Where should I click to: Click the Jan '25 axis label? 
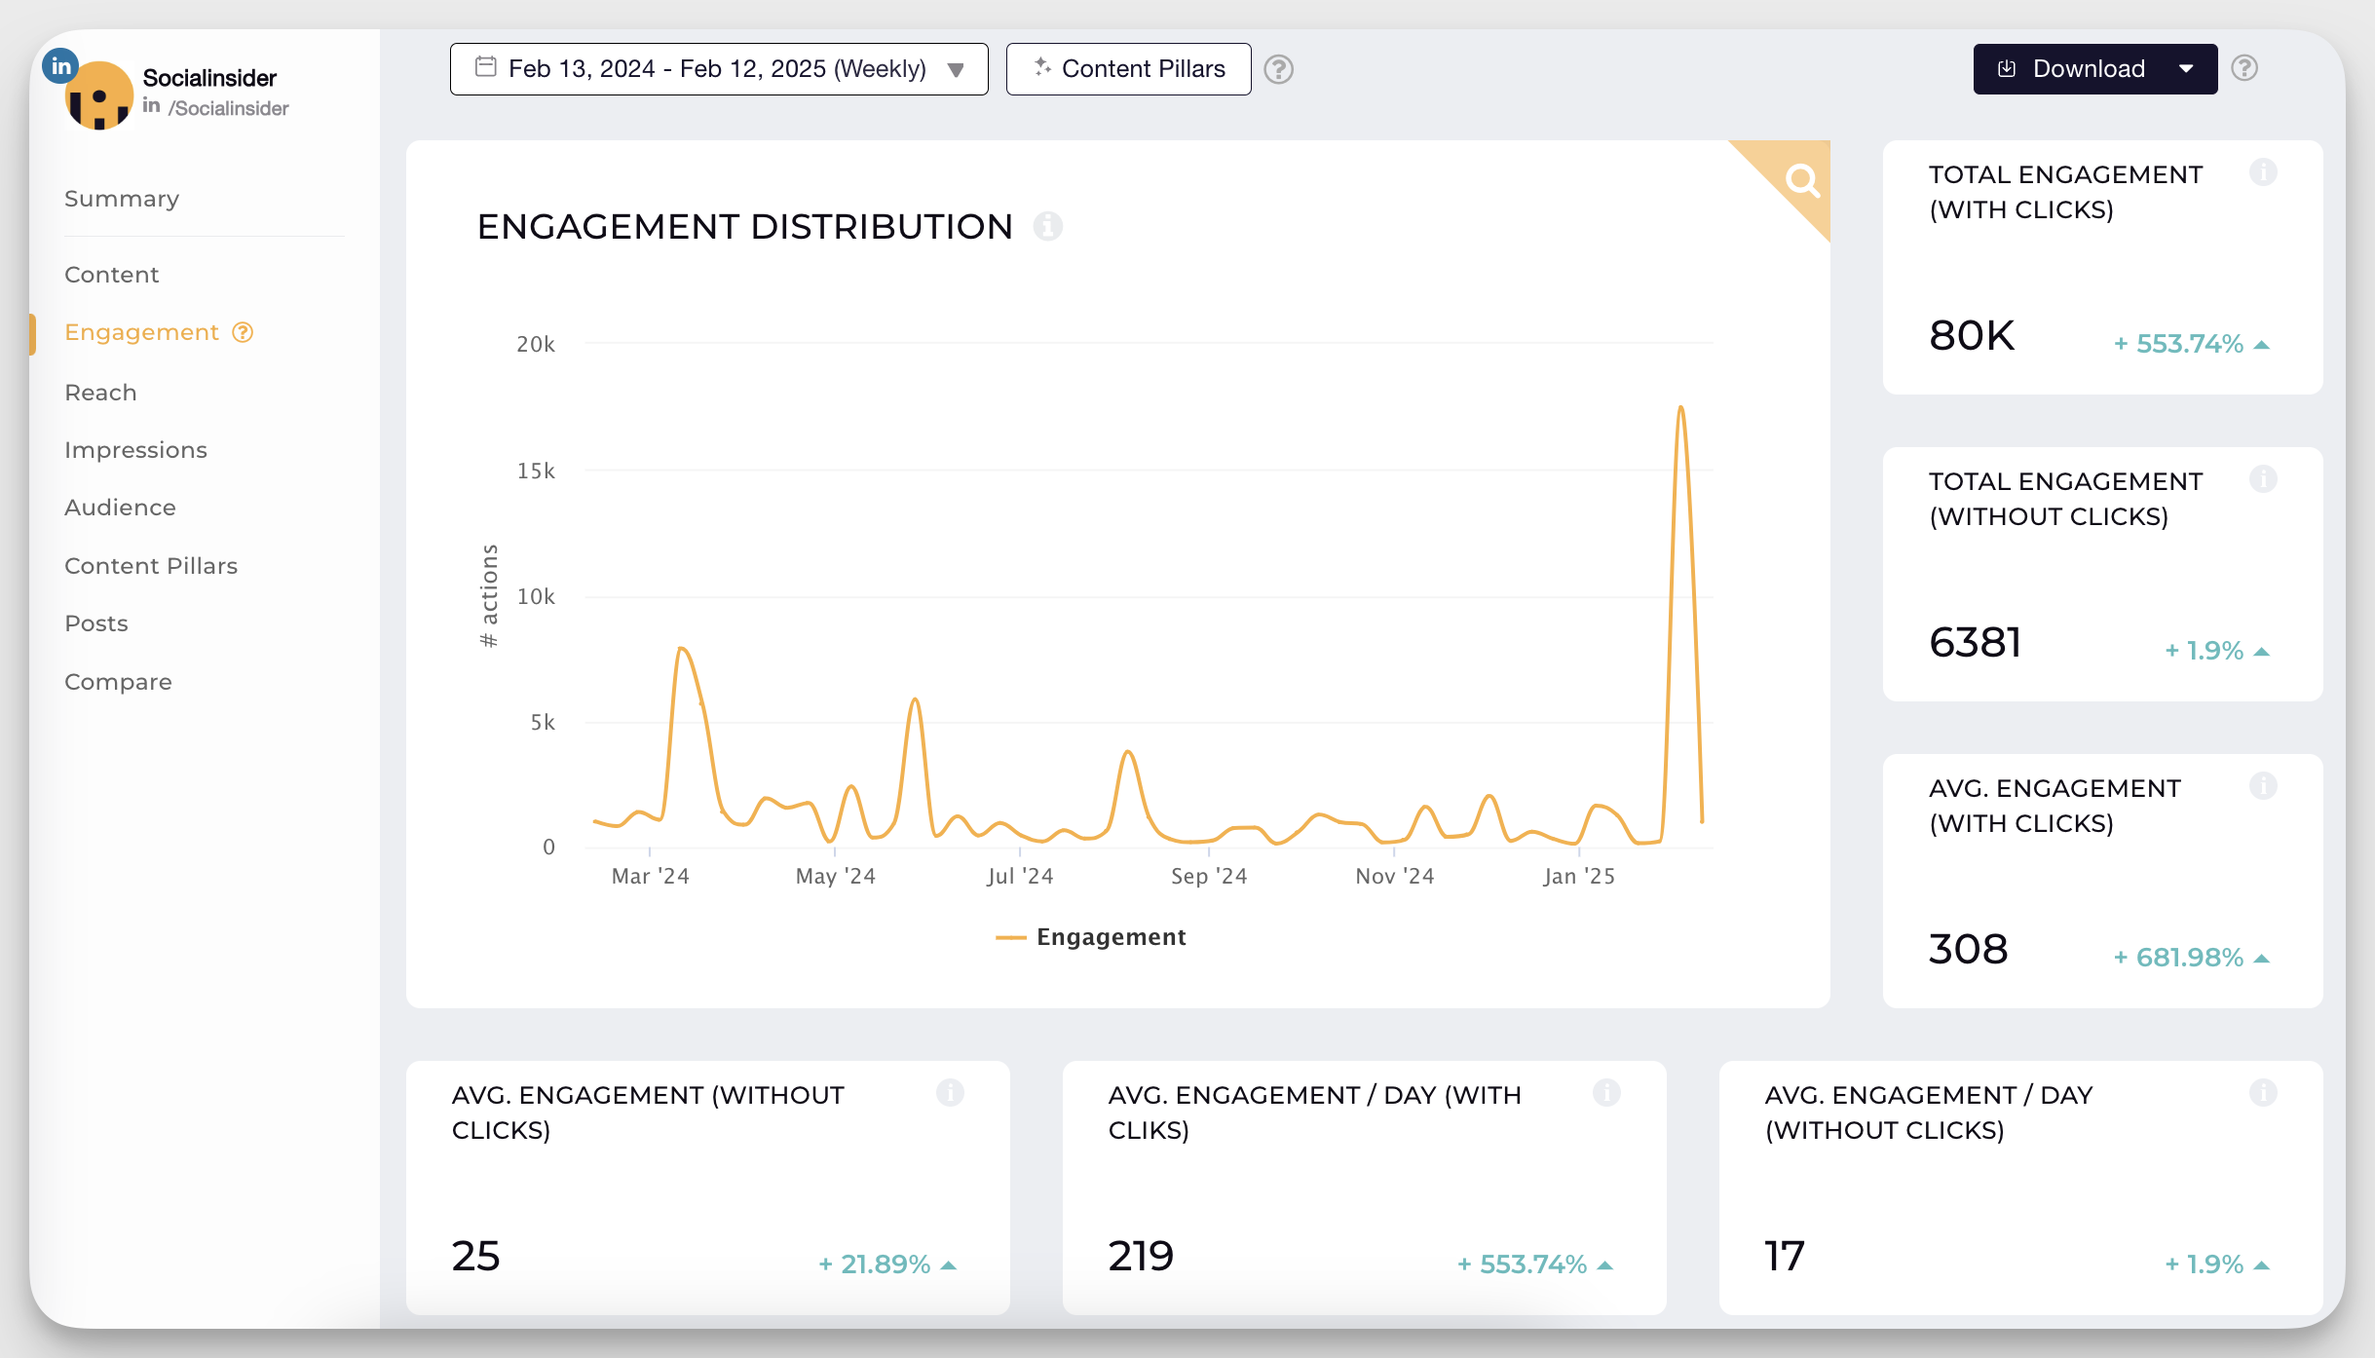point(1579,877)
